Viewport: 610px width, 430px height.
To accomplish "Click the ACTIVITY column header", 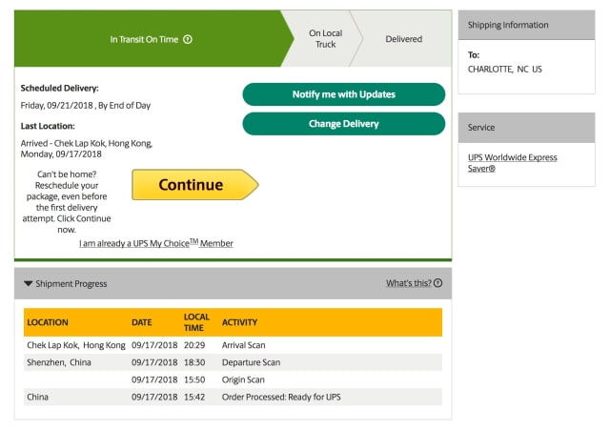I will [x=239, y=322].
